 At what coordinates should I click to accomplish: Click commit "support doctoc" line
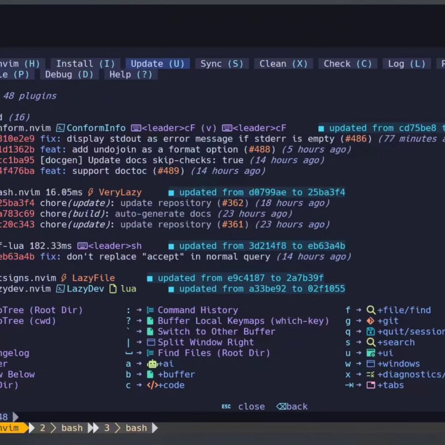133,171
